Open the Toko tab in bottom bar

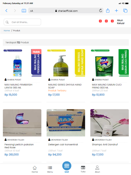[x=83, y=169]
